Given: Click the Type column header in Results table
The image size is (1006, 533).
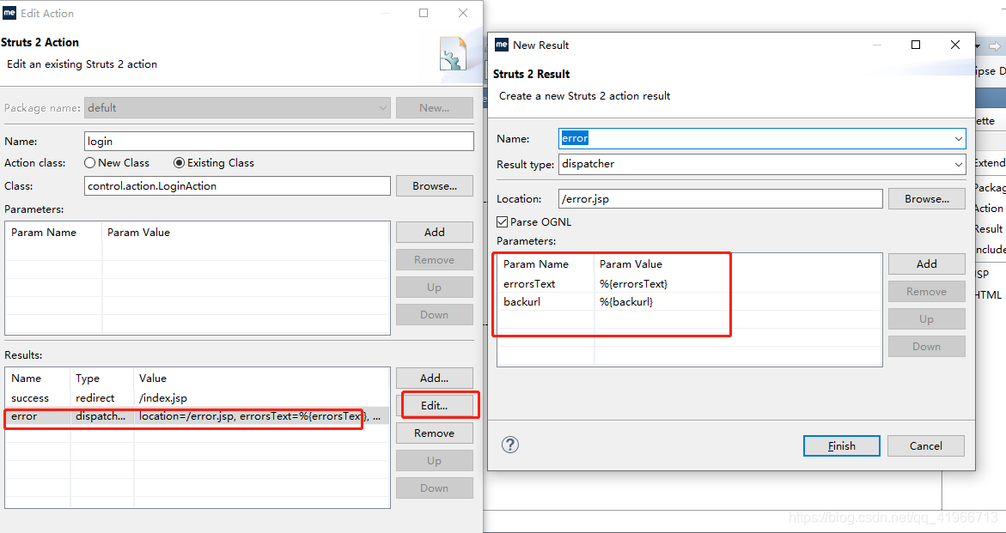Looking at the screenshot, I should tap(88, 378).
